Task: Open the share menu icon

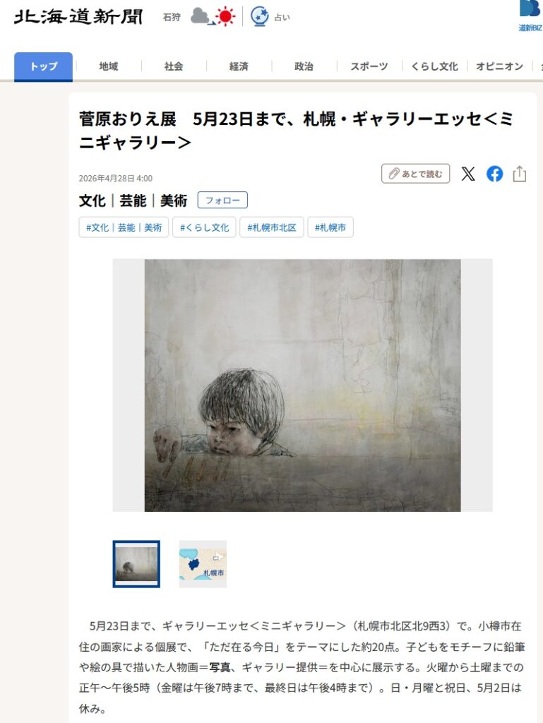Action: pyautogui.click(x=520, y=174)
